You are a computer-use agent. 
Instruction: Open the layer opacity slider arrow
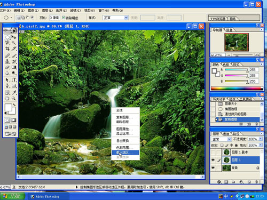point(261,139)
